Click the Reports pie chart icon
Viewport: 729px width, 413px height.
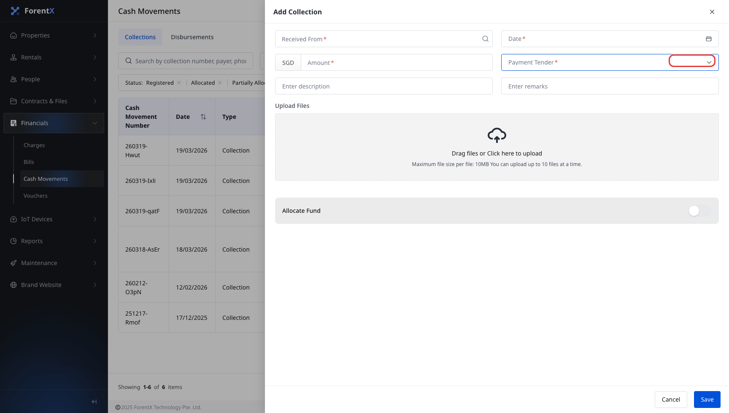click(x=13, y=241)
